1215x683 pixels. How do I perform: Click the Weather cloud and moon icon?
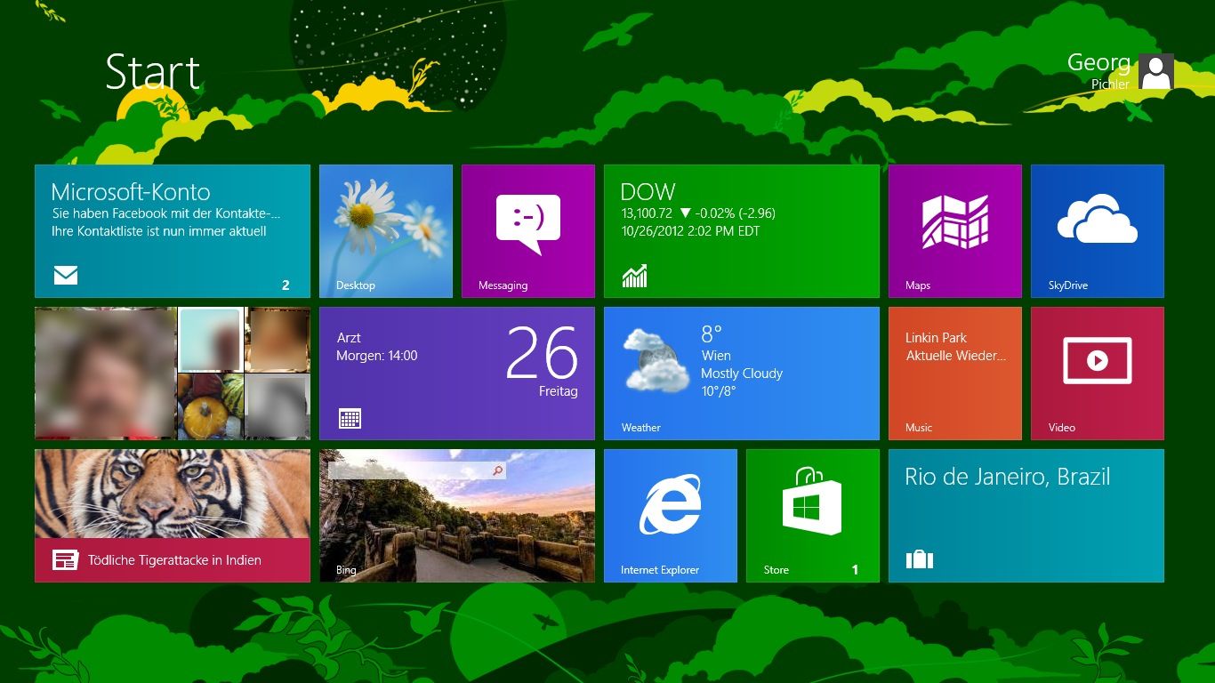point(656,360)
